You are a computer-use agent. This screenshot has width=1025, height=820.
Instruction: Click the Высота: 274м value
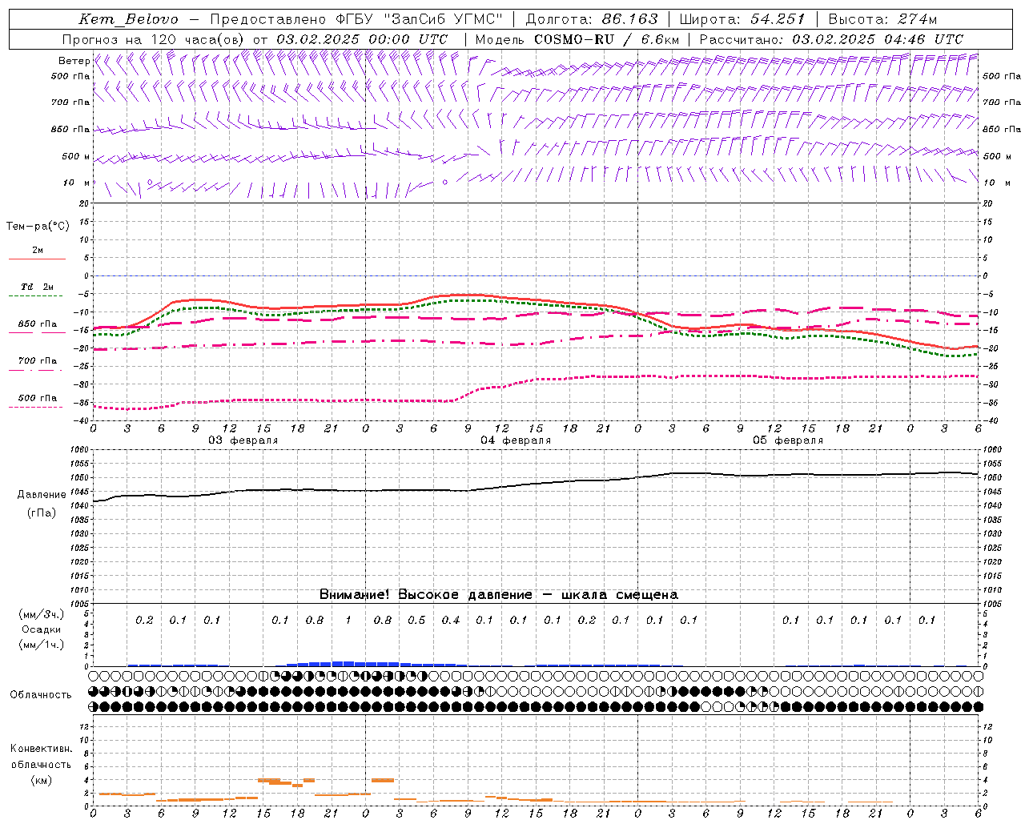pyautogui.click(x=882, y=19)
